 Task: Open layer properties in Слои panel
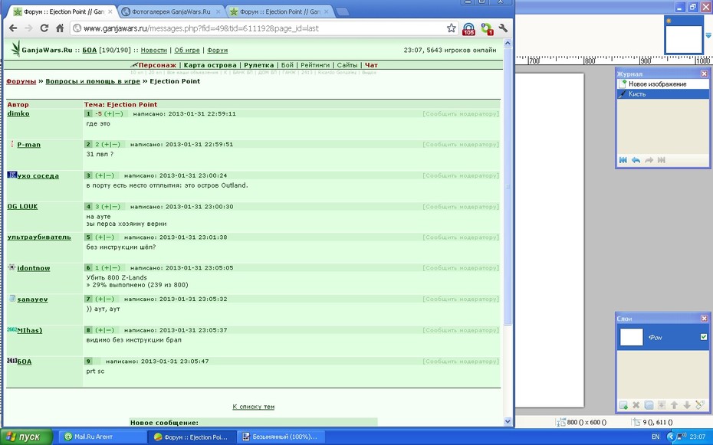click(700, 405)
